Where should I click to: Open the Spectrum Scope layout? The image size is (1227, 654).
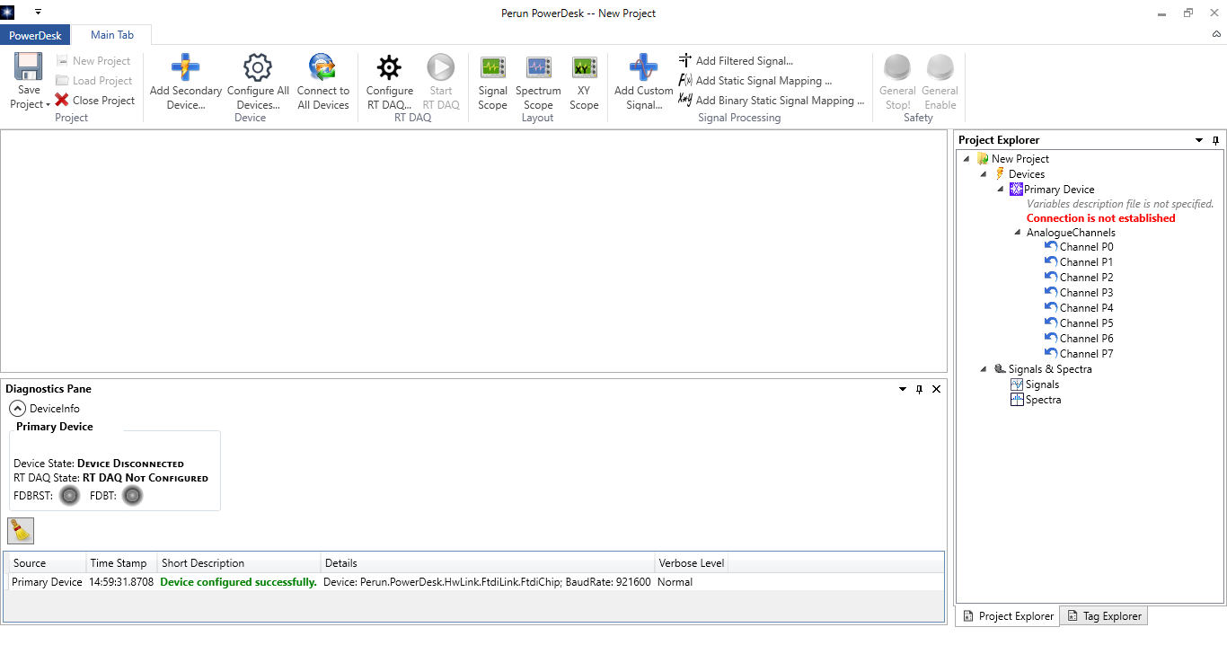click(538, 67)
